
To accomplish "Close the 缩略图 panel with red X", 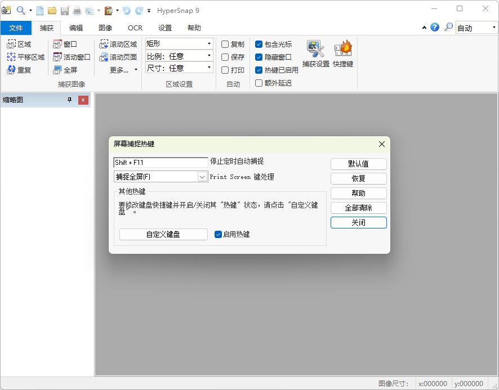I will coord(83,100).
